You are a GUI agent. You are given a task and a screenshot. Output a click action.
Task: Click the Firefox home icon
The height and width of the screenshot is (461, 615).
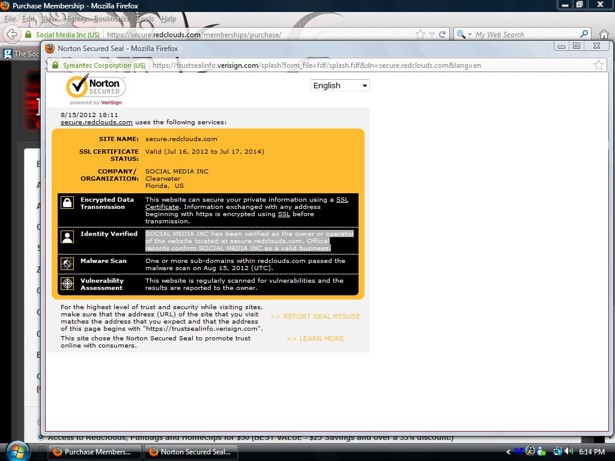click(x=604, y=34)
